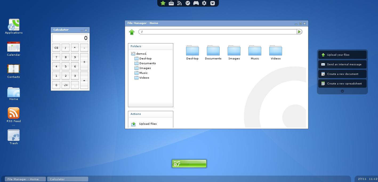This screenshot has height=182, width=378.
Task: Open the RSS Feed desktop icon
Action: (14, 113)
